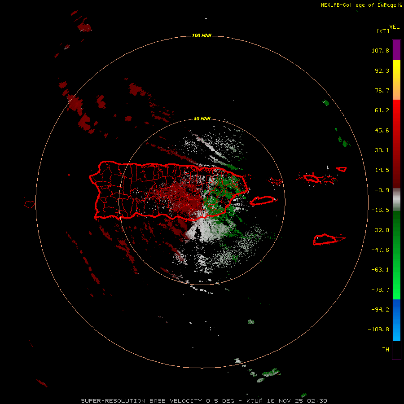Click the -16.5 legend value
This screenshot has width=404, height=404.
click(x=380, y=210)
